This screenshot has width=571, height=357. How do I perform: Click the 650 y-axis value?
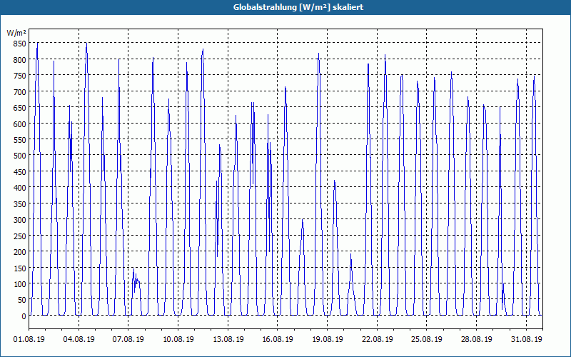click(x=20, y=108)
